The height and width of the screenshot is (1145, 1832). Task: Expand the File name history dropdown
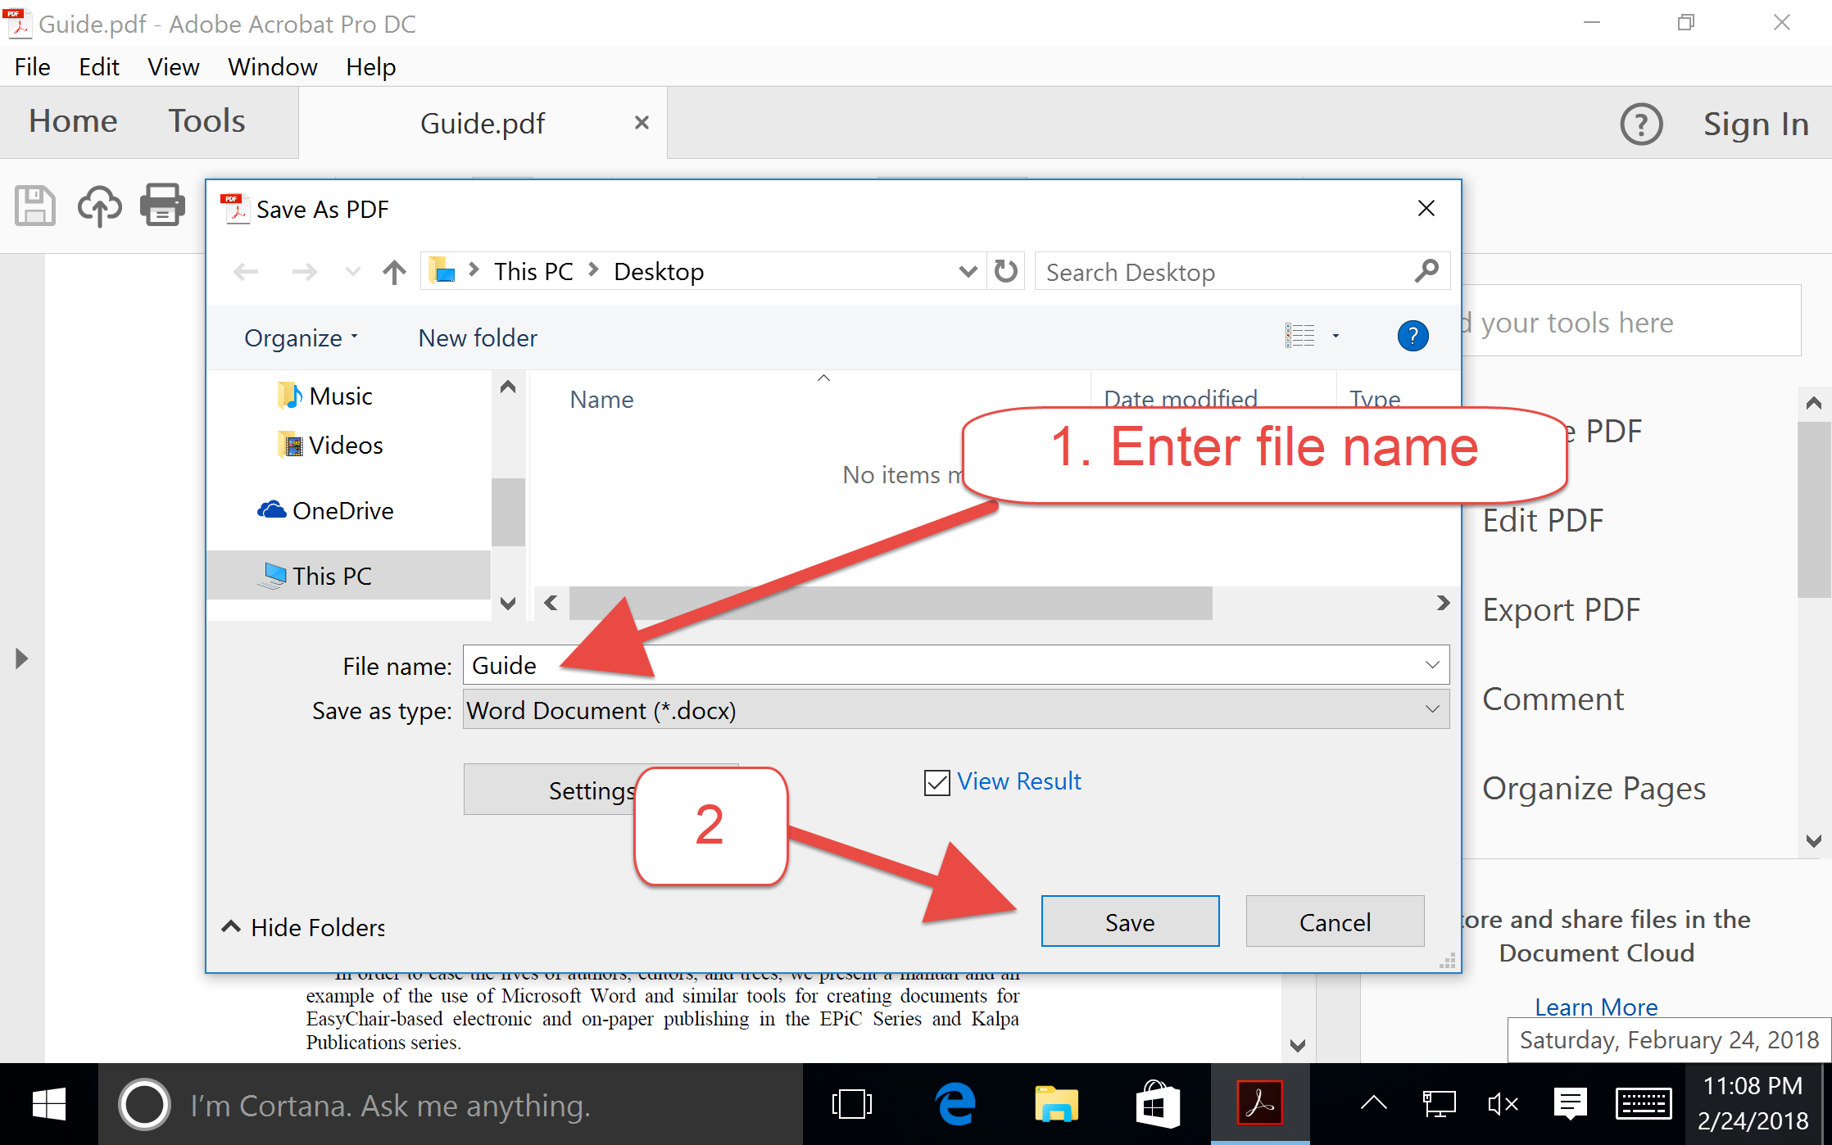(1431, 664)
